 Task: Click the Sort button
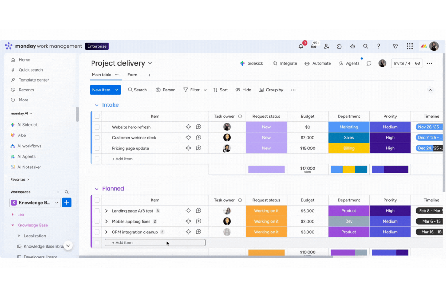[220, 90]
